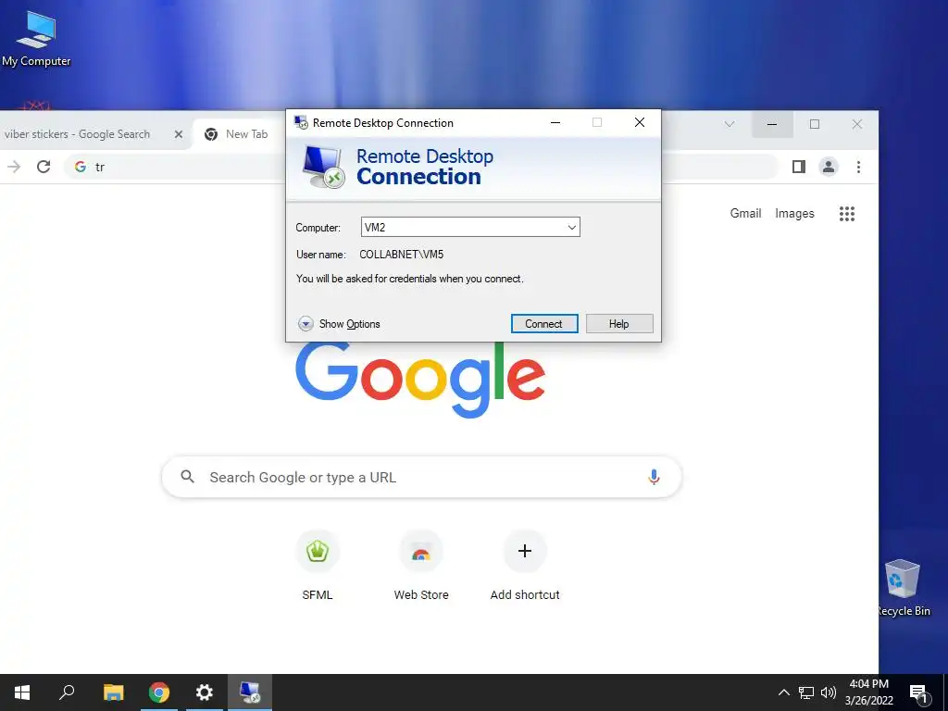Open the Images link
This screenshot has height=711, width=948.
tap(794, 214)
